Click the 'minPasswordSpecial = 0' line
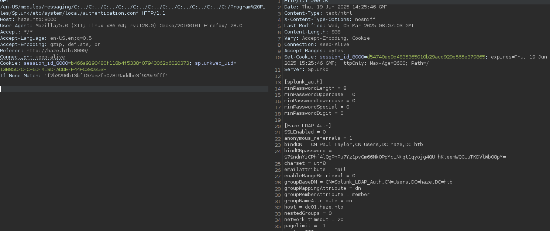The width and height of the screenshot is (550, 231). (x=316, y=107)
